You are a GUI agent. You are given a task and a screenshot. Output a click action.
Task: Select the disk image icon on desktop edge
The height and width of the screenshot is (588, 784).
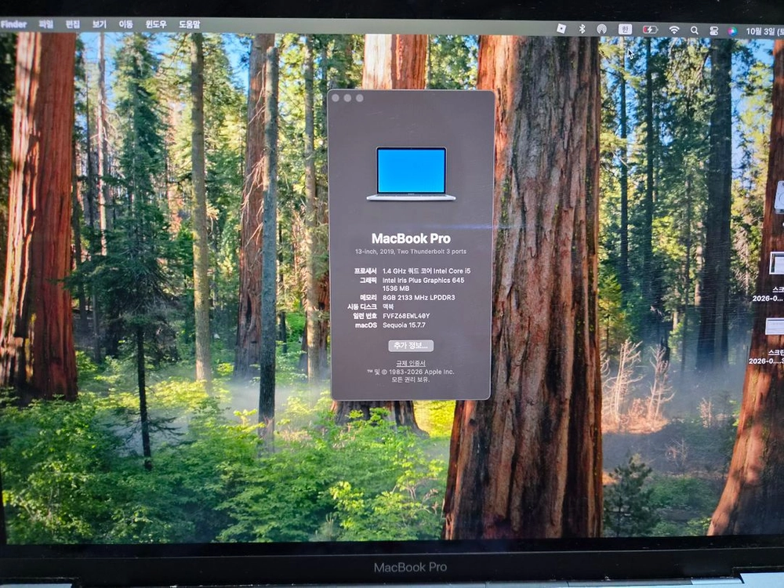779,197
